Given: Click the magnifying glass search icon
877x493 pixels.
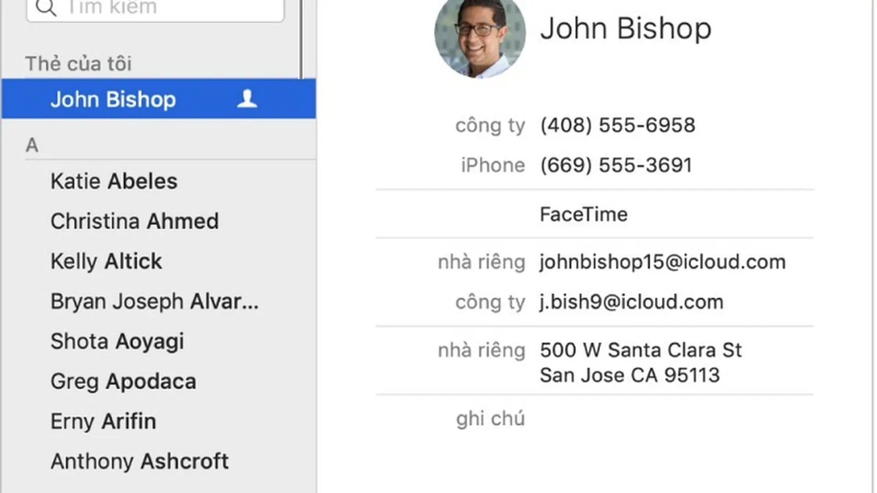Looking at the screenshot, I should click(46, 7).
